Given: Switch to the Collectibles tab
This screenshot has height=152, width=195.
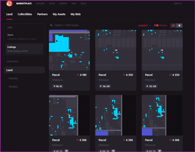Looking at the screenshot, I should point(25,14).
